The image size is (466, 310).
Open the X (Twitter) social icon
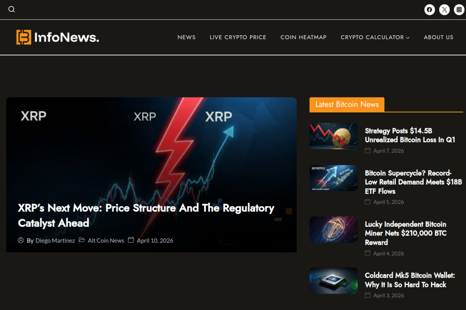[445, 10]
